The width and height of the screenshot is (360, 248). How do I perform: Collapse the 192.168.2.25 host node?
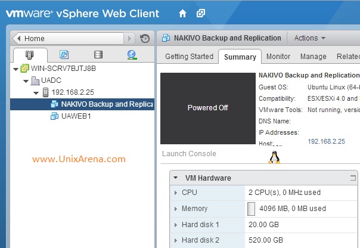point(36,93)
